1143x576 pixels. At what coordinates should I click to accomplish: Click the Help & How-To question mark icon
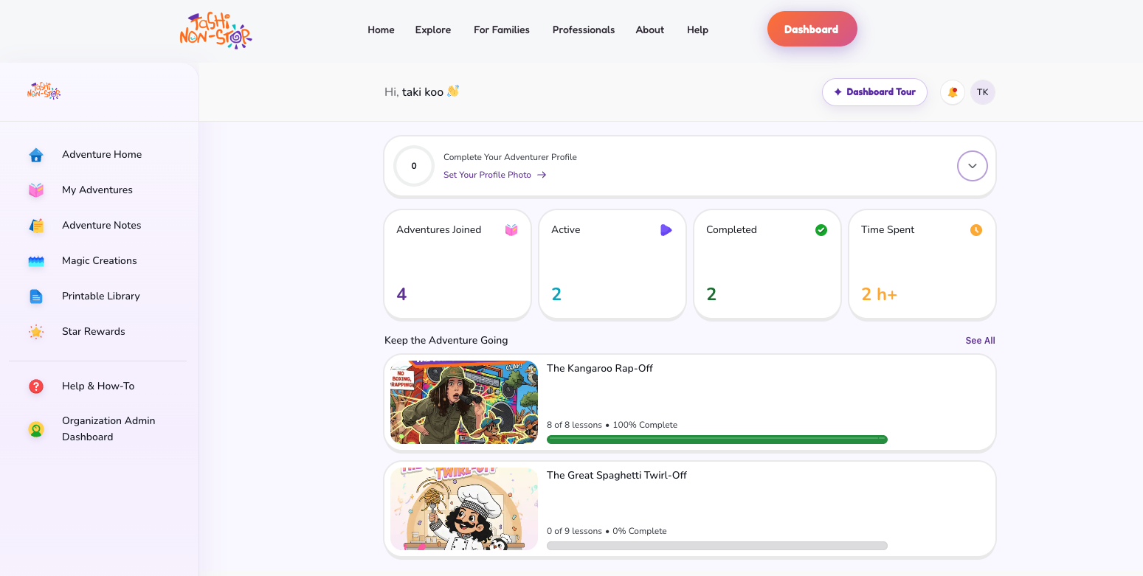coord(36,386)
